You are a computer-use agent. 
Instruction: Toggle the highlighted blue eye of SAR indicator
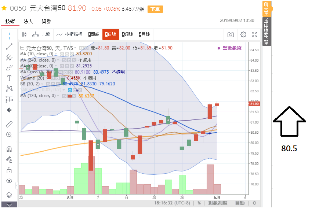coord(70,90)
